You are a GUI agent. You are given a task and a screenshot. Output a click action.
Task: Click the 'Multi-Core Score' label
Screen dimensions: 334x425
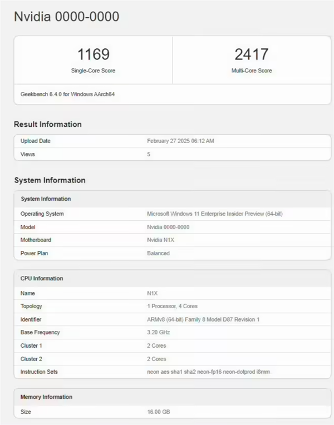coord(252,71)
